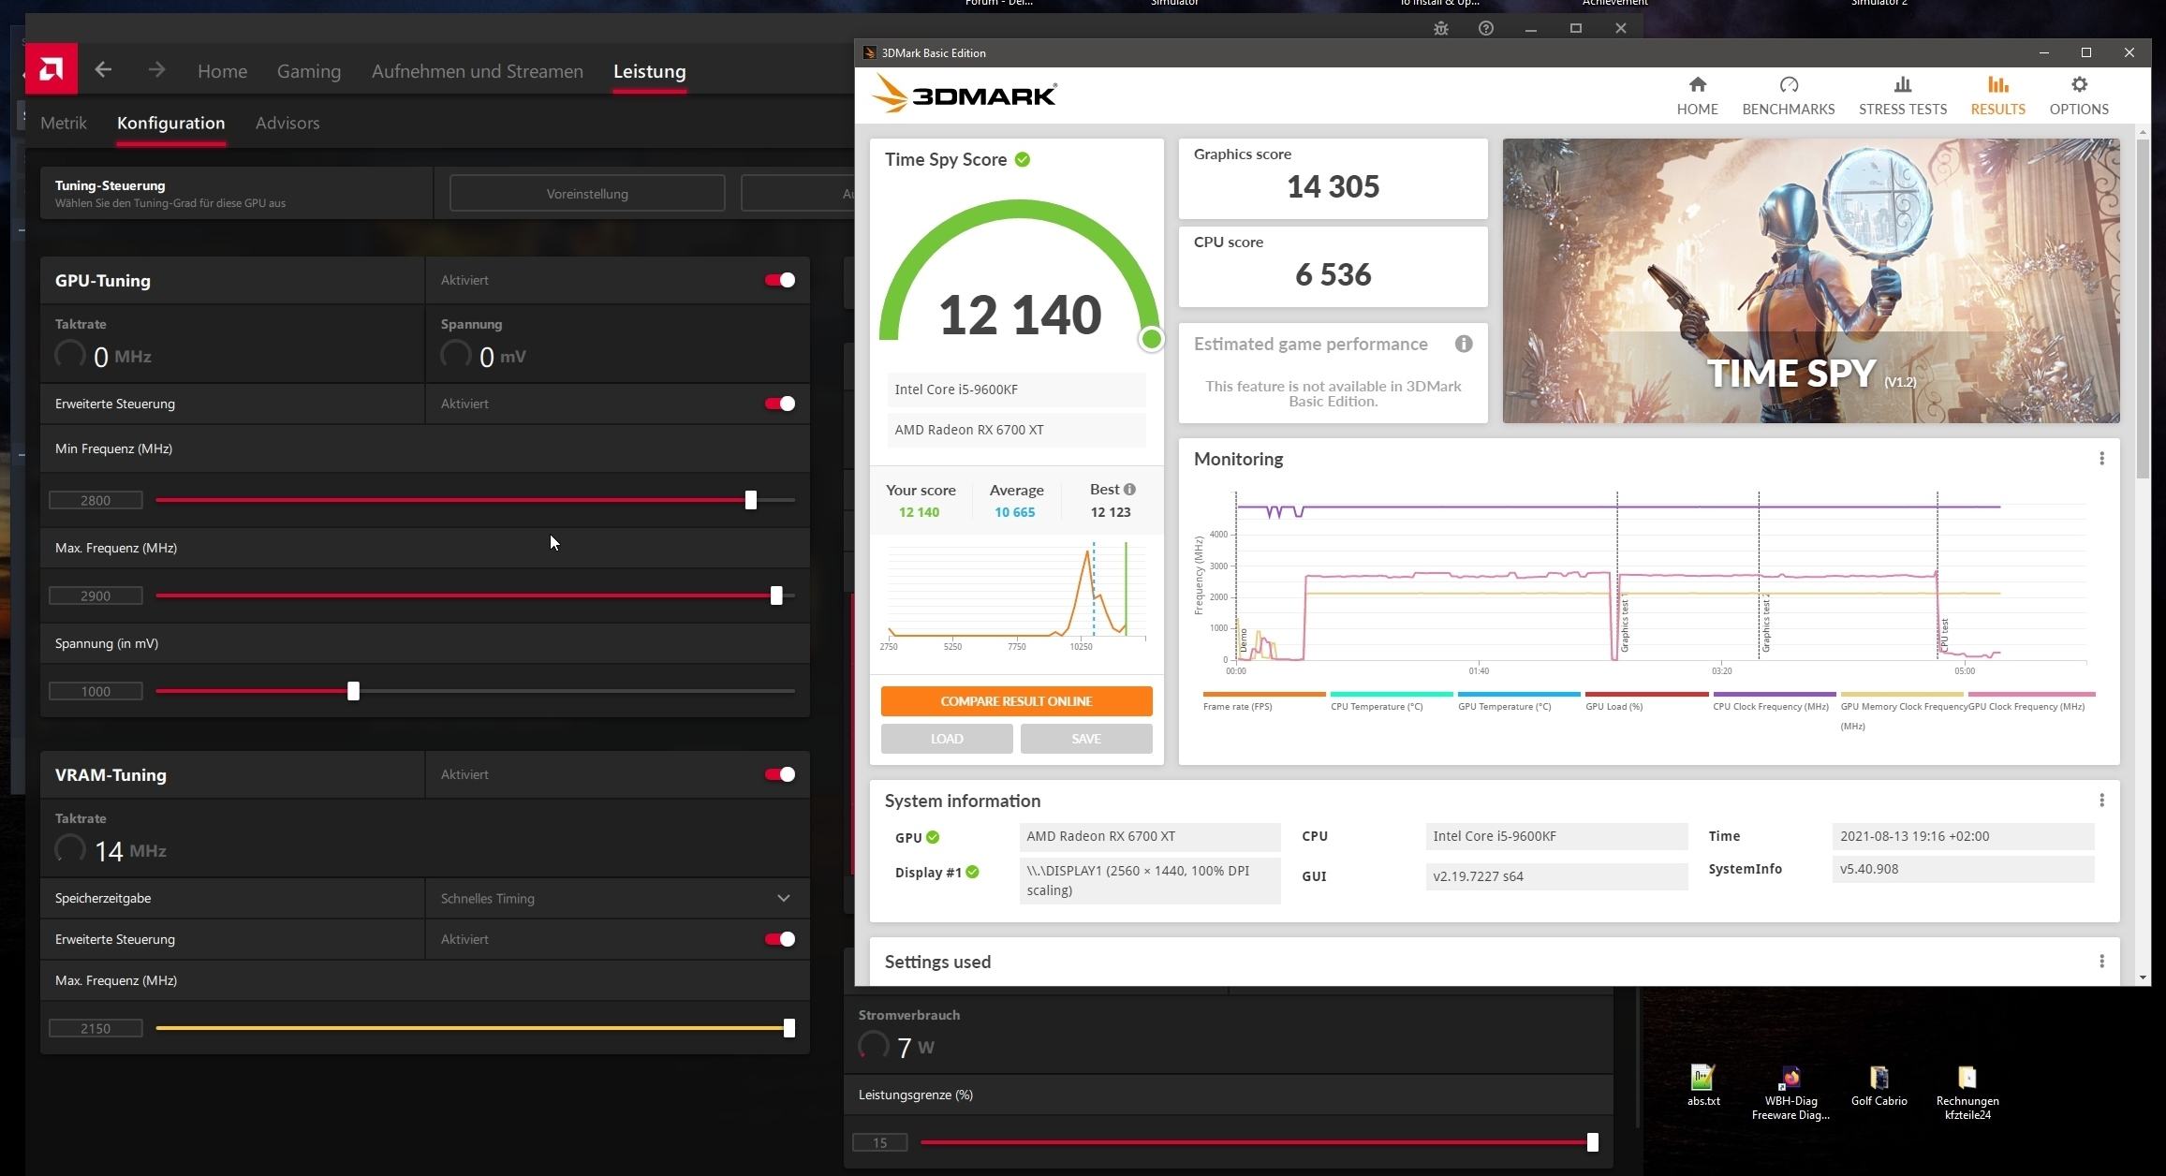Click the Min Frequenz slider handle

tap(750, 500)
